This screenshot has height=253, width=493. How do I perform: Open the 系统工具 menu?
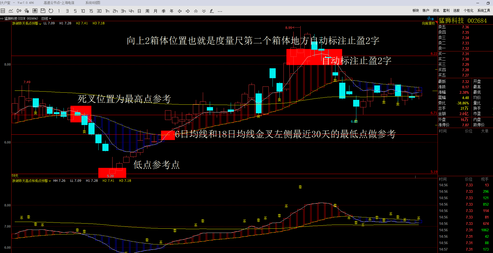(484, 10)
